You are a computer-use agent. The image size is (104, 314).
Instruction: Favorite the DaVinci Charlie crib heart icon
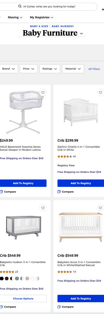[100, 93]
